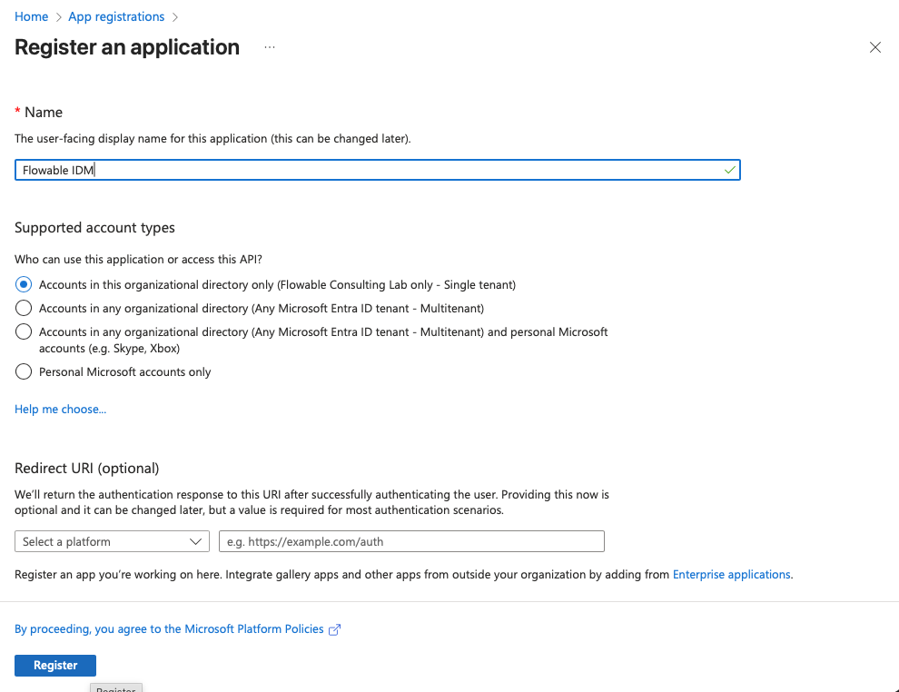899x692 pixels.
Task: Open the Select a platform dropdown
Action: pos(113,541)
